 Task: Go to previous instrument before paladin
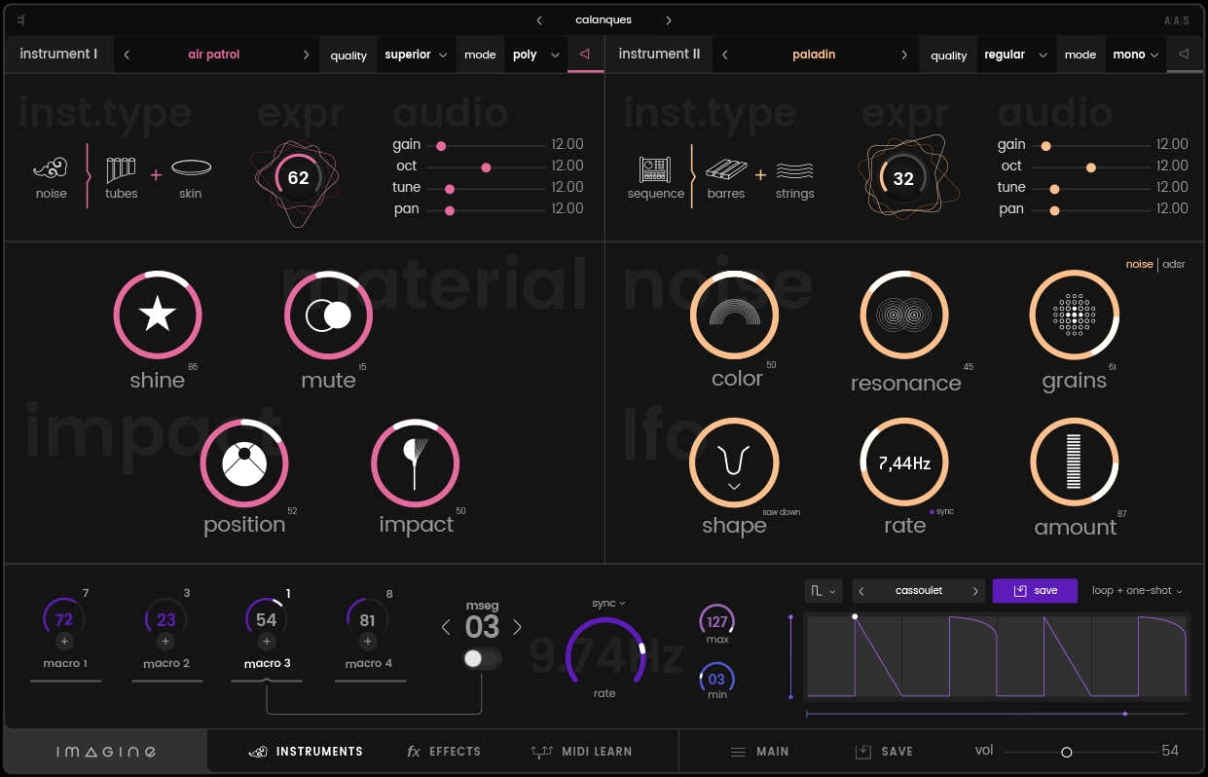coord(725,55)
